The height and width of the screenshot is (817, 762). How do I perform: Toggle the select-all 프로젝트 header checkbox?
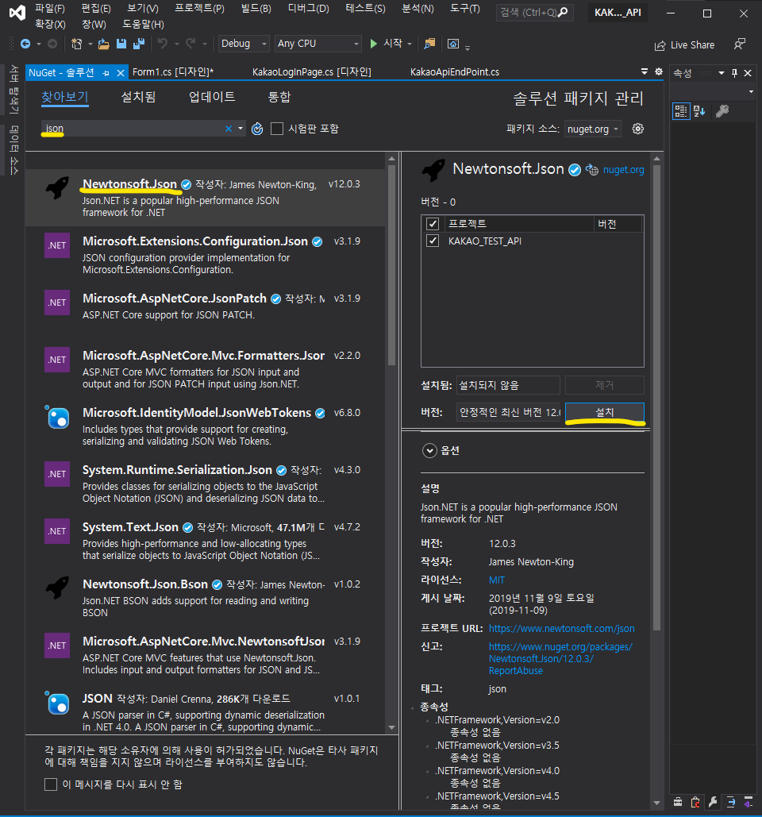pyautogui.click(x=433, y=224)
